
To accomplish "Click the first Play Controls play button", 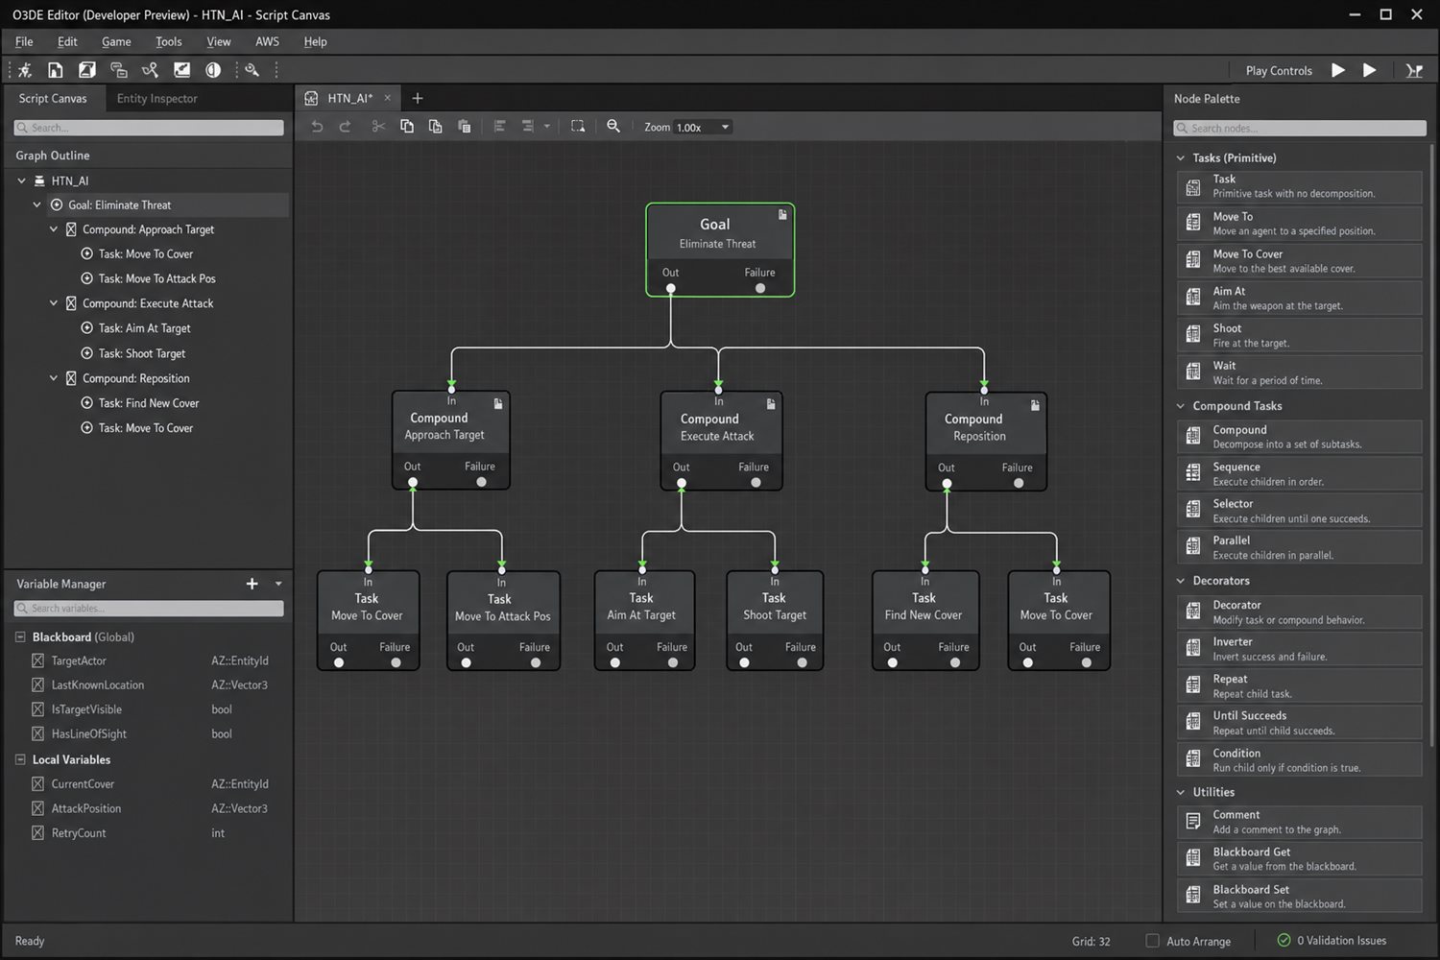I will 1337,70.
